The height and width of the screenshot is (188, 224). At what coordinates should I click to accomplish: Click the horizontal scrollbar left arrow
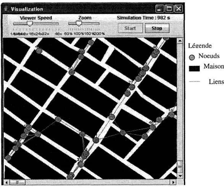click(6, 182)
